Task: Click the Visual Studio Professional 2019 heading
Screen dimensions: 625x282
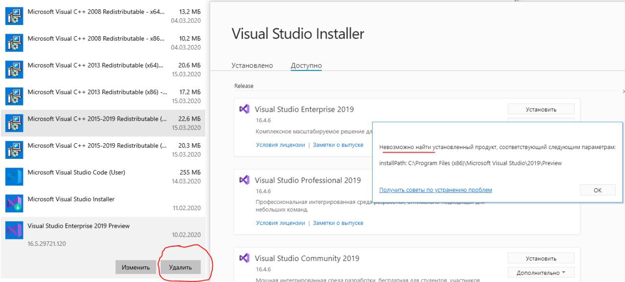Action: [x=308, y=180]
